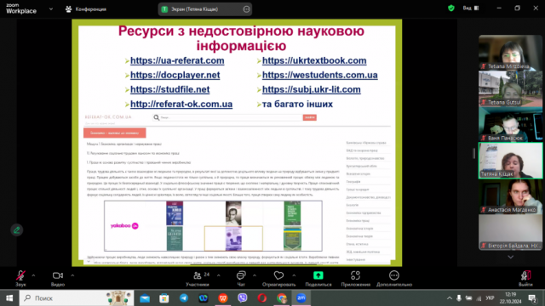
Task: Open Microsoft Store from taskbar
Action: coord(164,298)
